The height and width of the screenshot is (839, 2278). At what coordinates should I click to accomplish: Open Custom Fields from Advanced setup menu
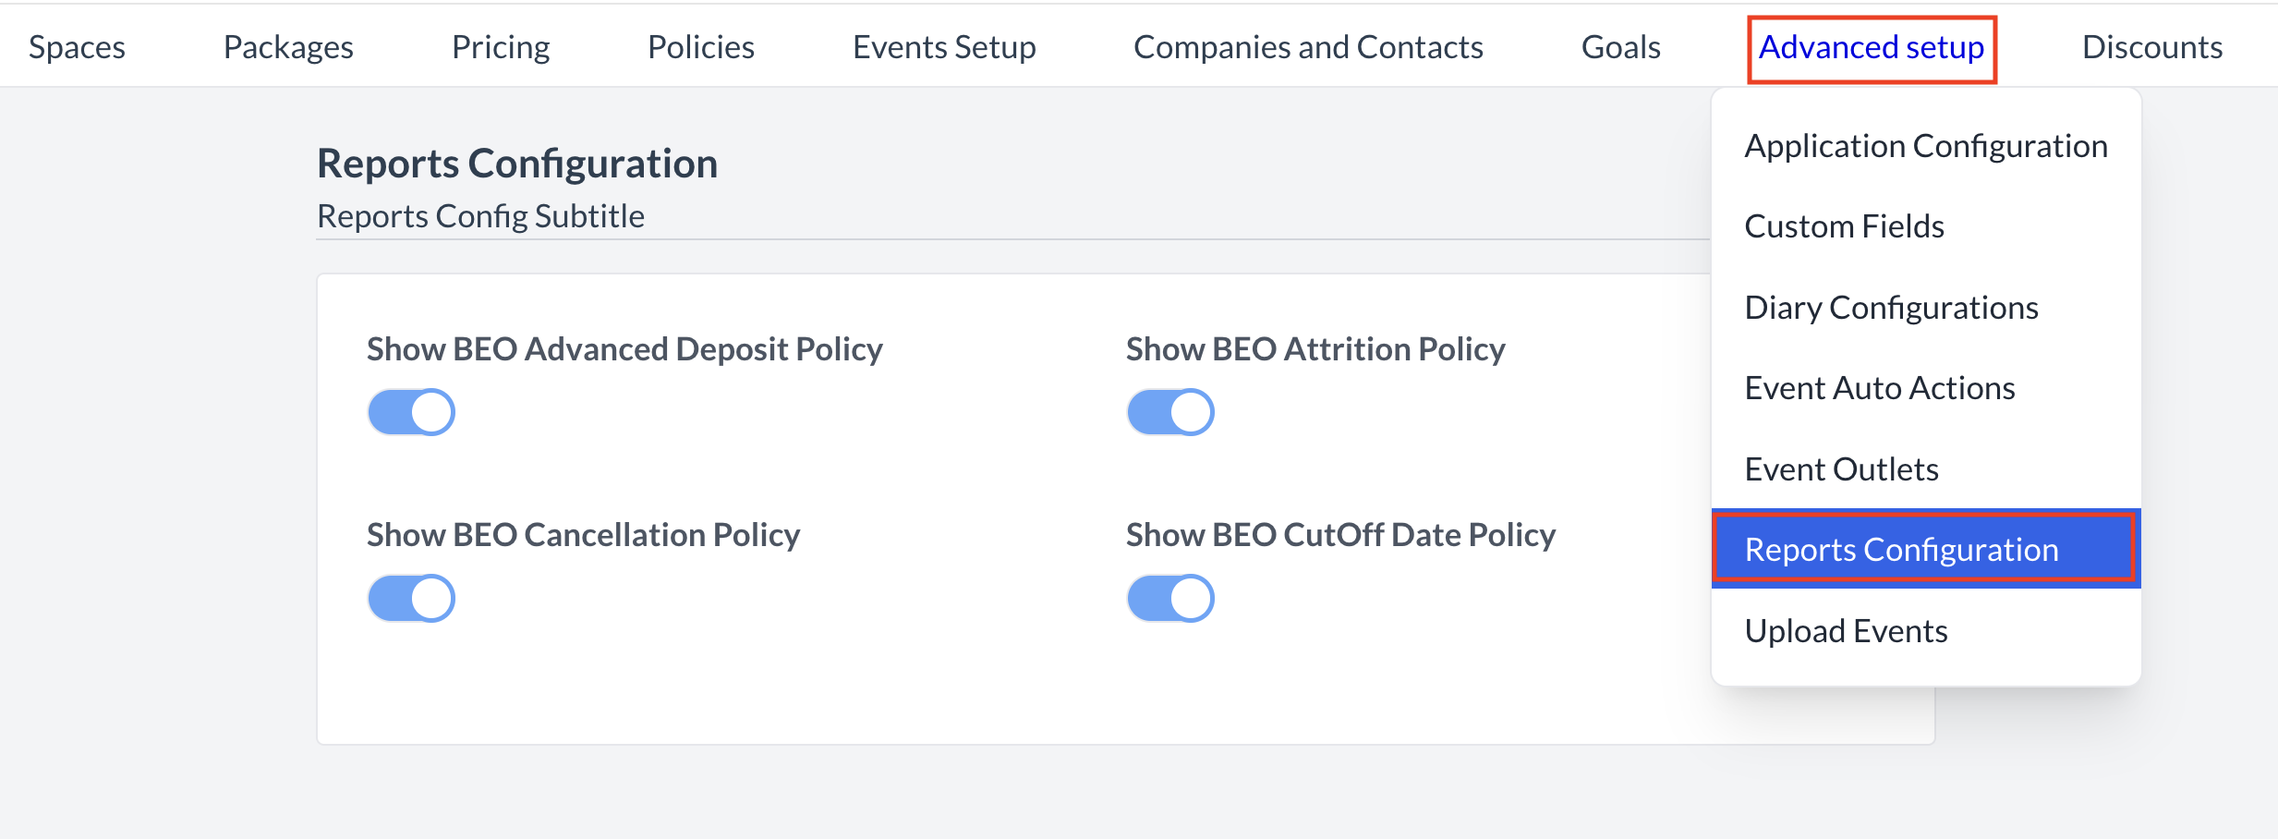[1843, 225]
